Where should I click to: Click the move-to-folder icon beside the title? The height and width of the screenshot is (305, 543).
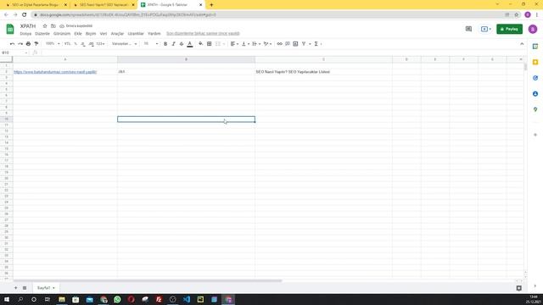pyautogui.click(x=53, y=26)
